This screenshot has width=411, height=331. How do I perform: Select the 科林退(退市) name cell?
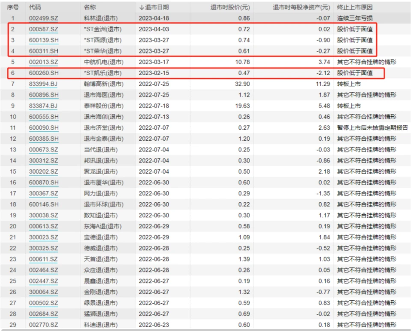point(101,18)
